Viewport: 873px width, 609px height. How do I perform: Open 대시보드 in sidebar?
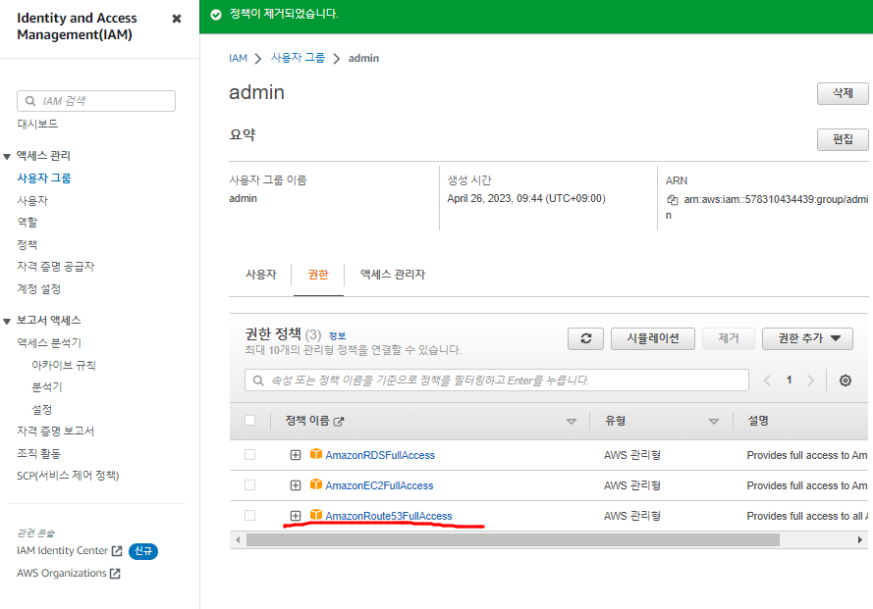[x=37, y=124]
